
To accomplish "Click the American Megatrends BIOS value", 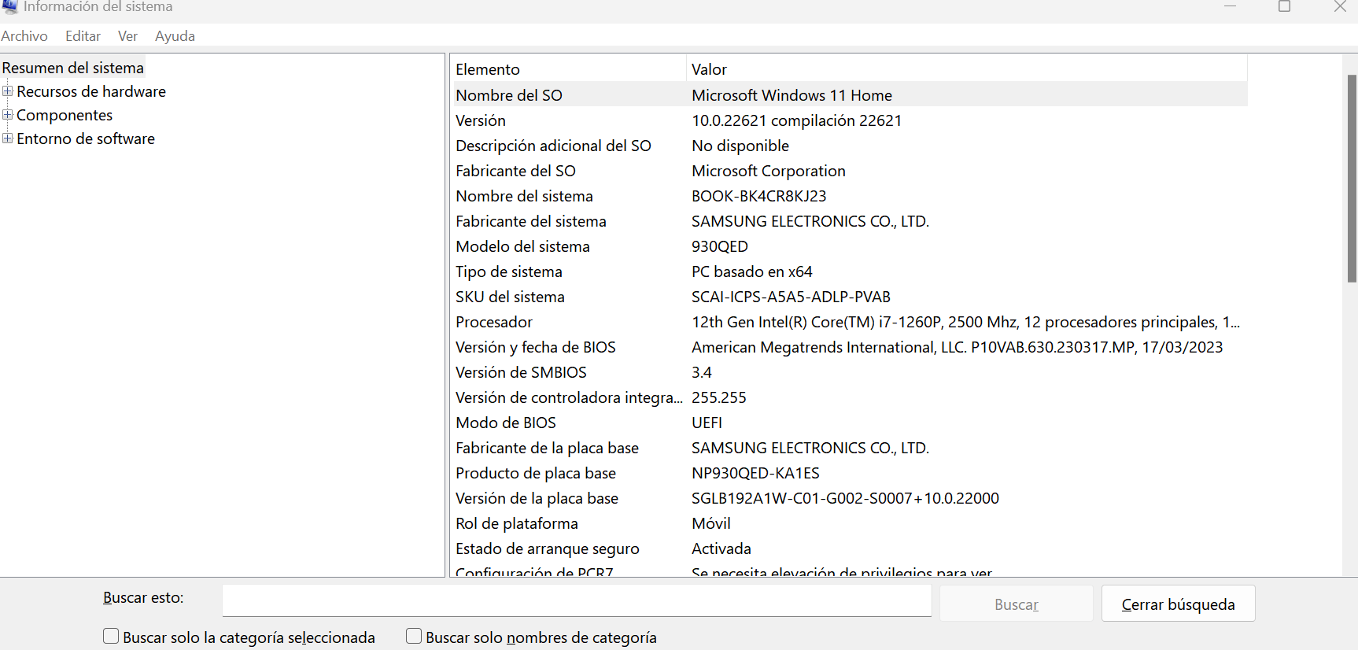I will tap(957, 347).
